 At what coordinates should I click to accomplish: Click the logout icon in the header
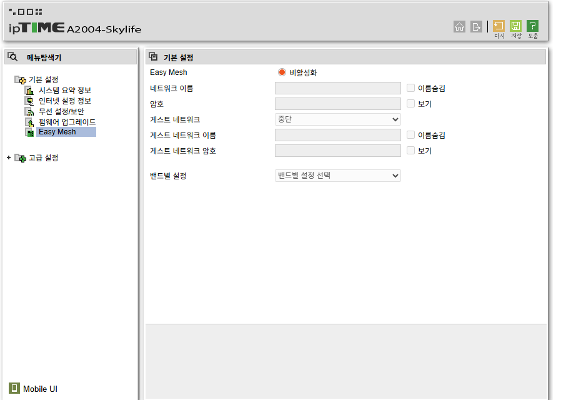tap(476, 26)
